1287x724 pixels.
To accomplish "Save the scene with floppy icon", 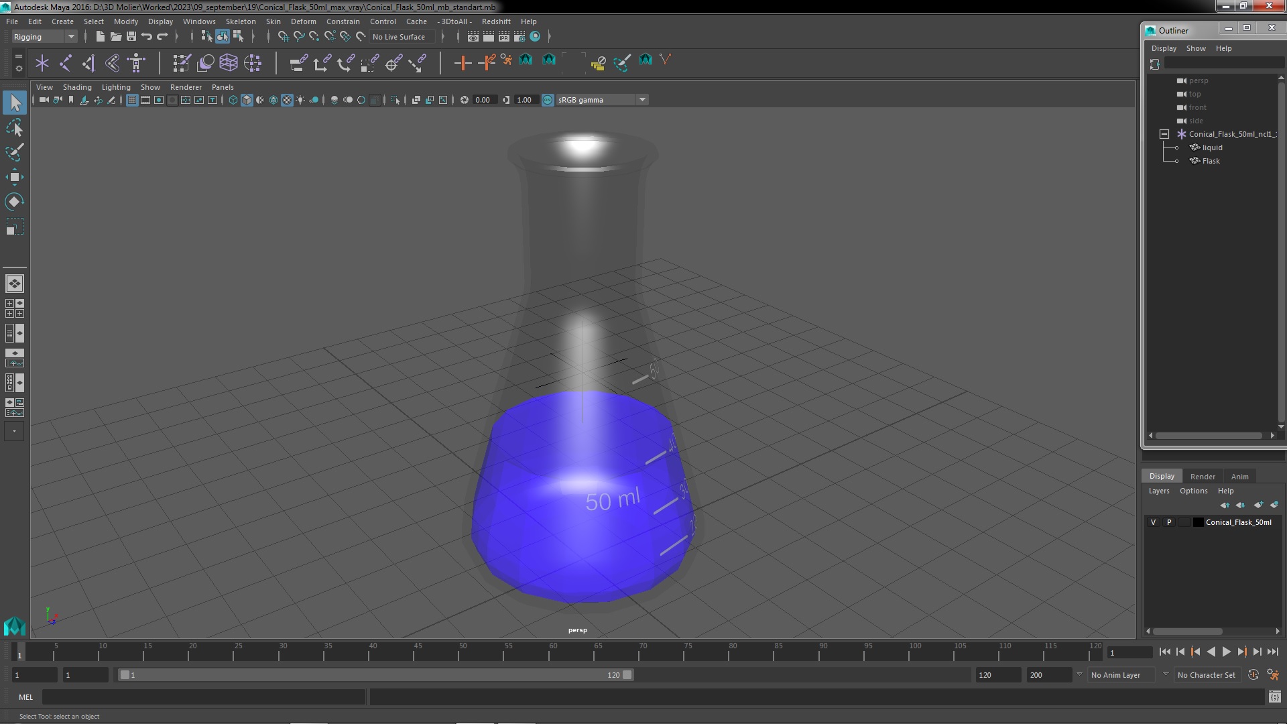I will (131, 36).
